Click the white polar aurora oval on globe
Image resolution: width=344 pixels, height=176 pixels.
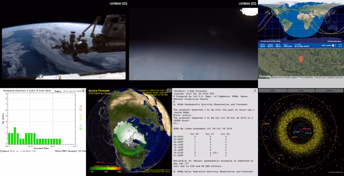[x=130, y=134]
